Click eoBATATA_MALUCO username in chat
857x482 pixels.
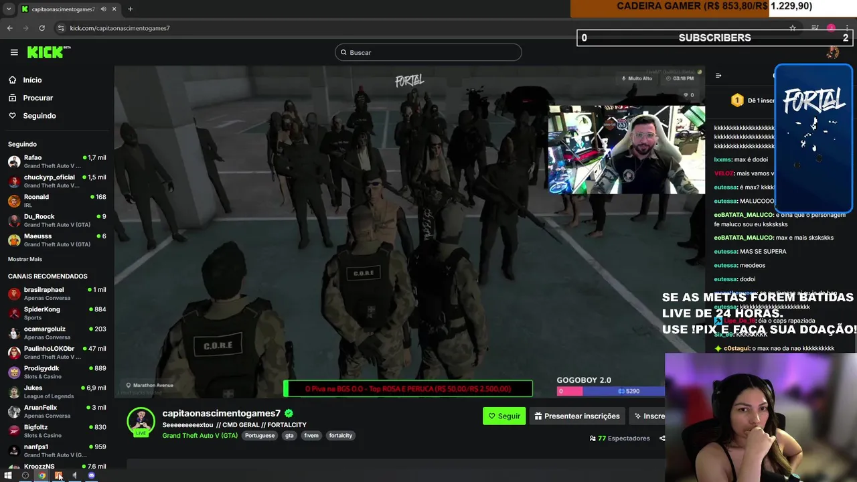tap(743, 238)
